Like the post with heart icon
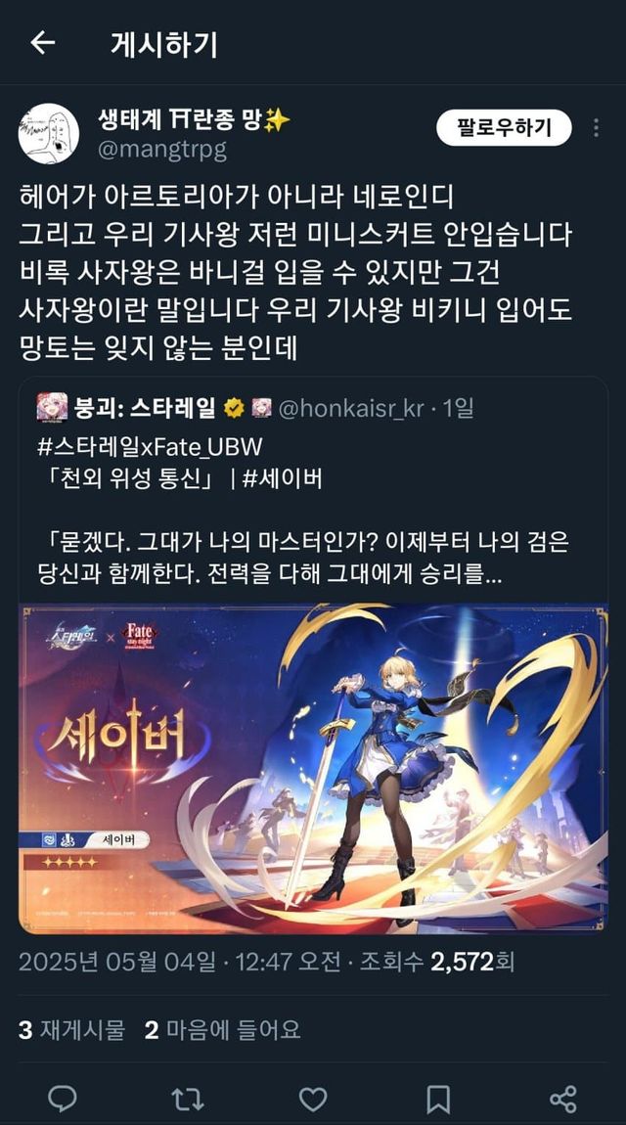This screenshot has width=626, height=1125. pyautogui.click(x=313, y=1098)
